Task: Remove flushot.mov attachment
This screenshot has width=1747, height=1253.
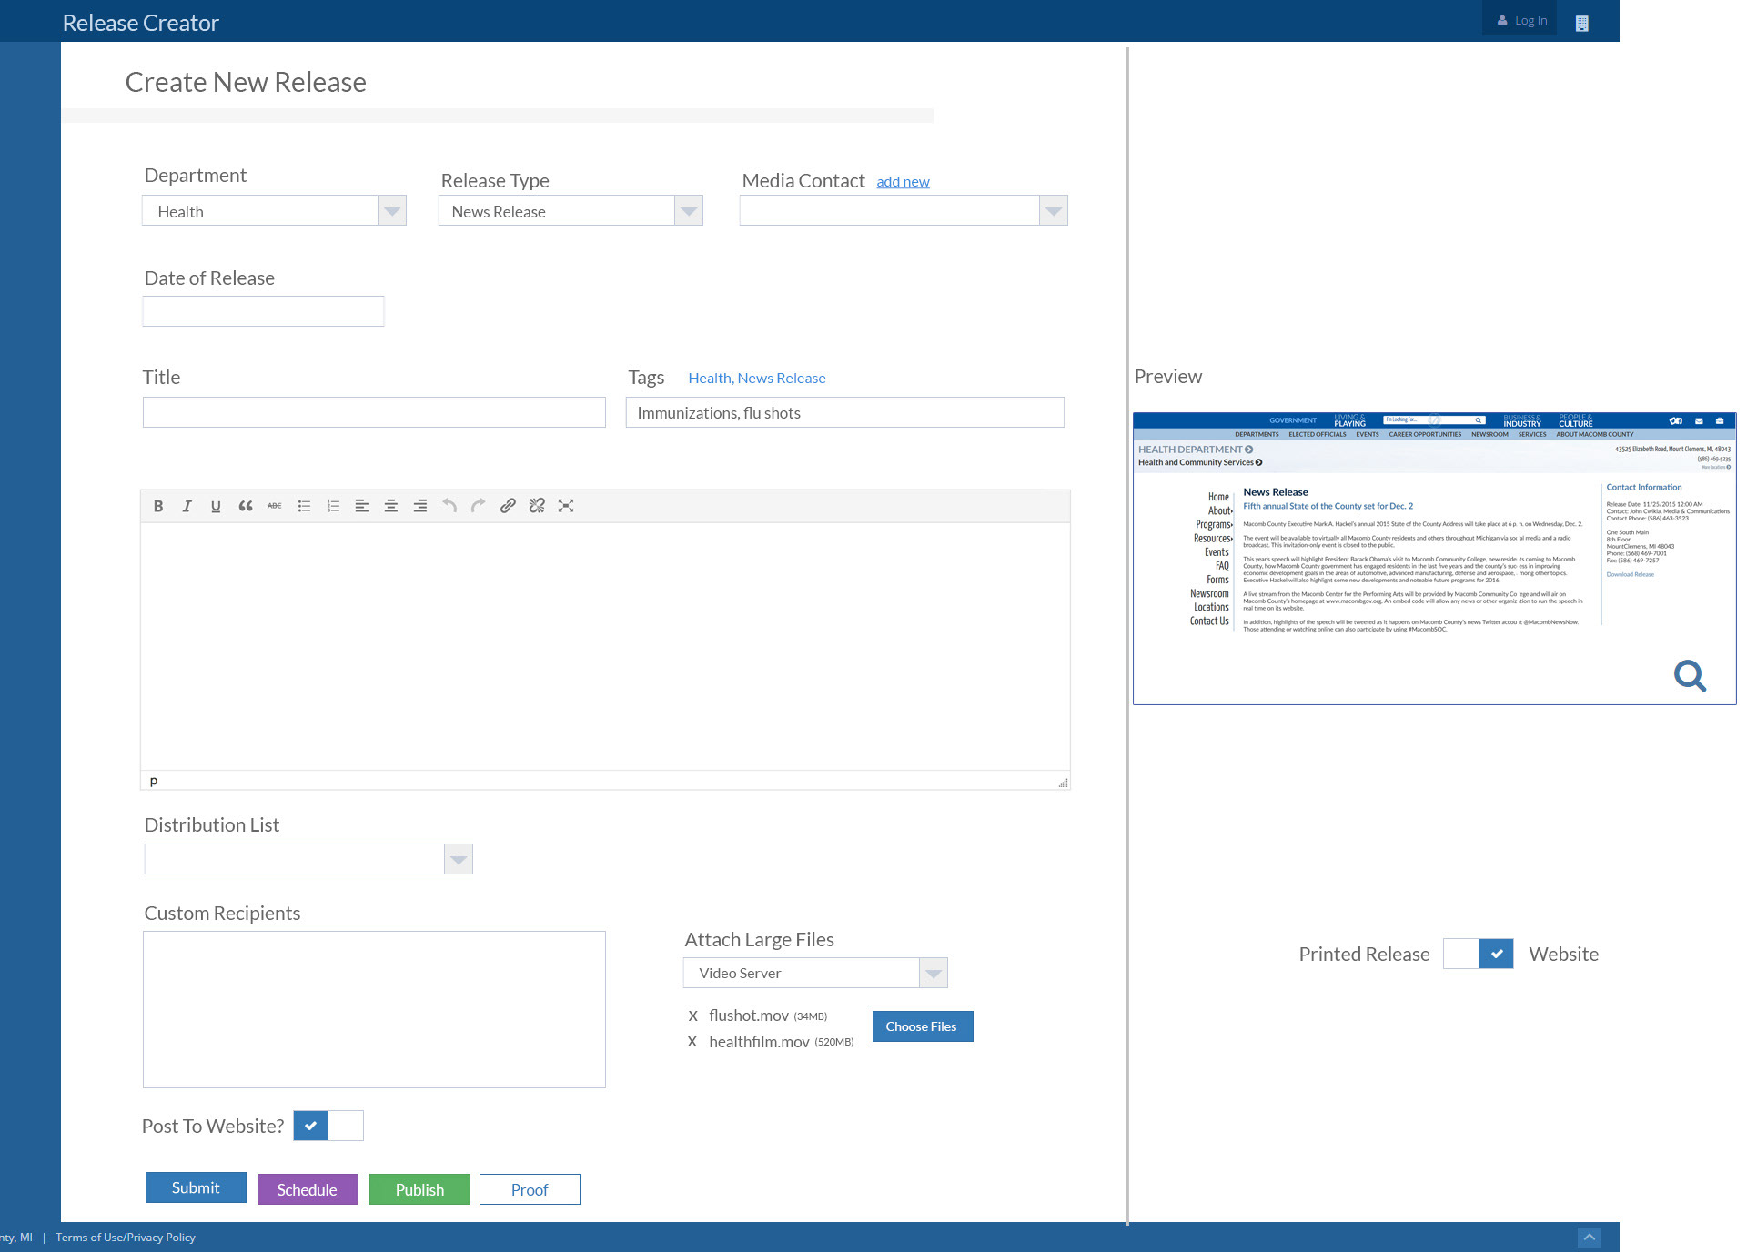Action: (x=693, y=1016)
